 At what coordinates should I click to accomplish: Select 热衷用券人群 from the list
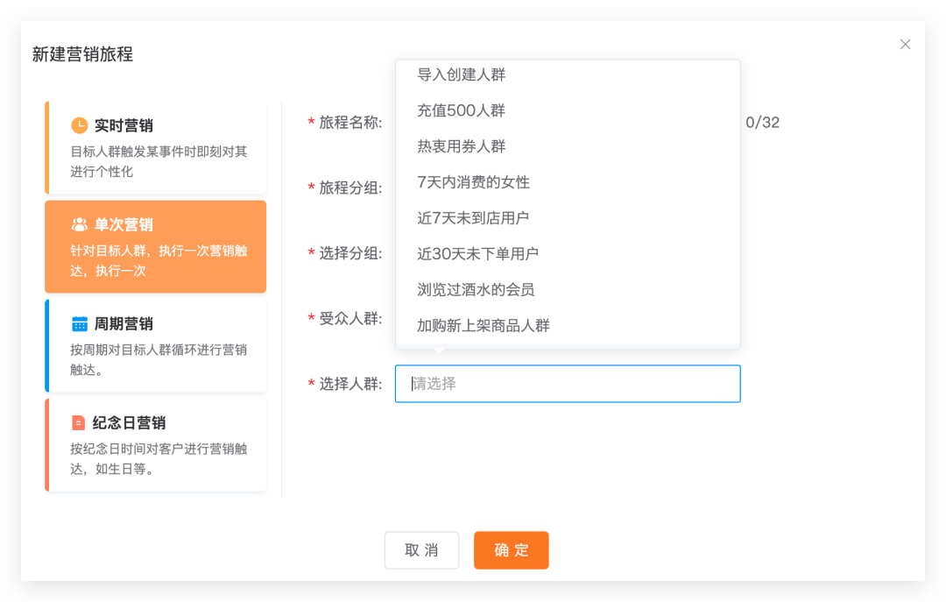point(462,146)
